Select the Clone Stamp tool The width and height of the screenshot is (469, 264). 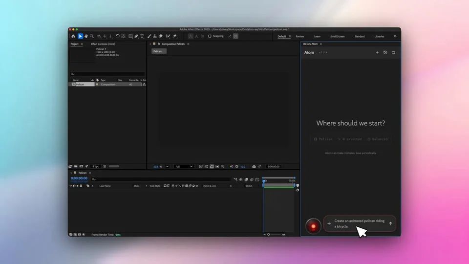point(155,36)
